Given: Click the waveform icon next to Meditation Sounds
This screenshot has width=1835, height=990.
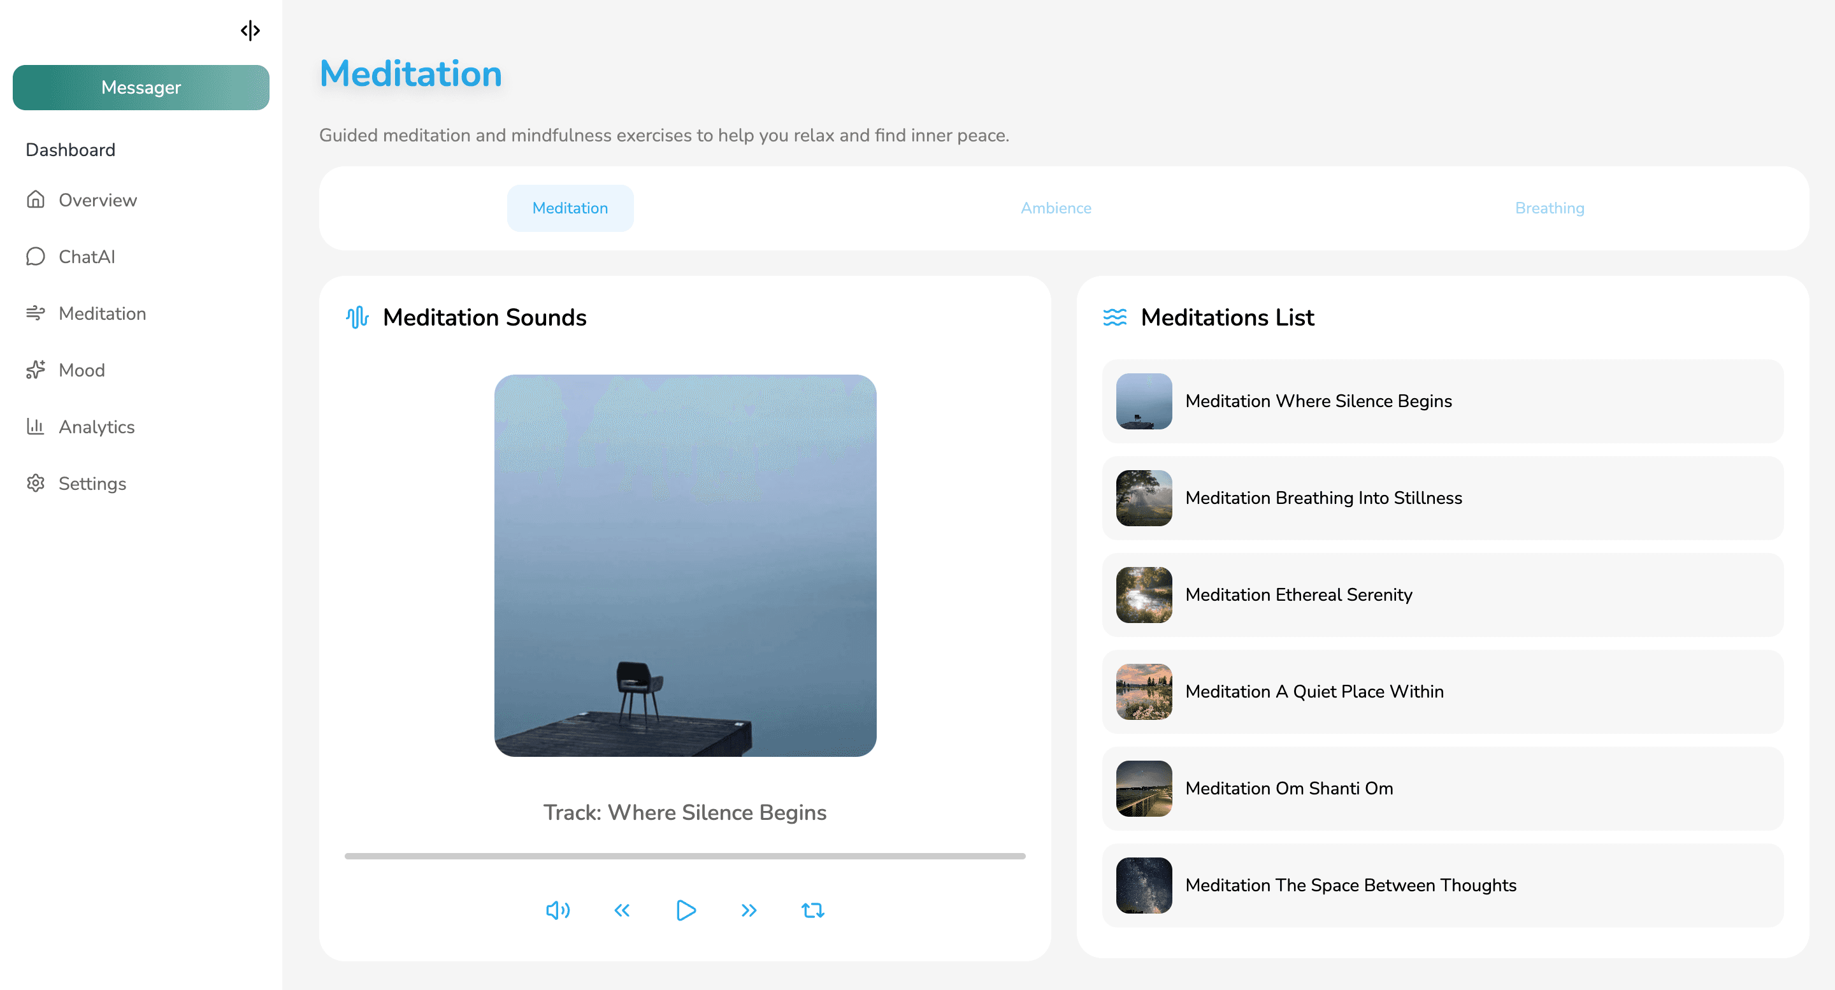Looking at the screenshot, I should pyautogui.click(x=356, y=318).
